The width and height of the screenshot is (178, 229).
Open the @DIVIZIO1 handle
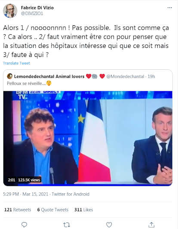tap(32, 13)
